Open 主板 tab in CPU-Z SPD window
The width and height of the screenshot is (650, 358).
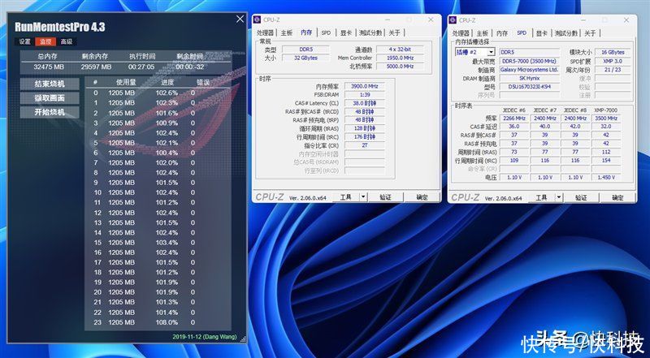[482, 33]
